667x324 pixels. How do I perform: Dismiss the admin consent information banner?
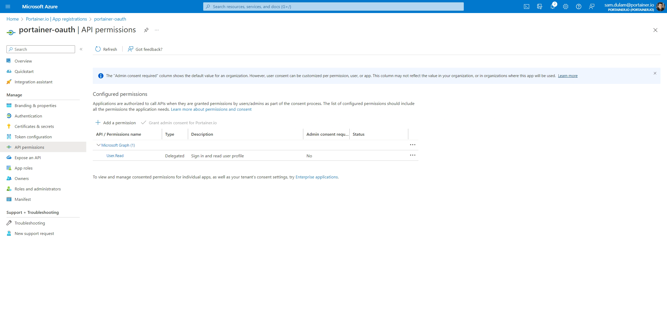pos(655,73)
